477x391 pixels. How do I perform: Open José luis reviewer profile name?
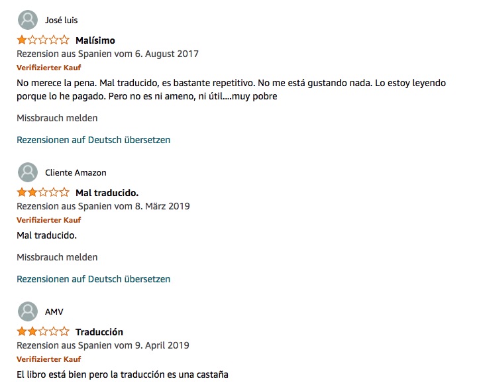click(61, 21)
